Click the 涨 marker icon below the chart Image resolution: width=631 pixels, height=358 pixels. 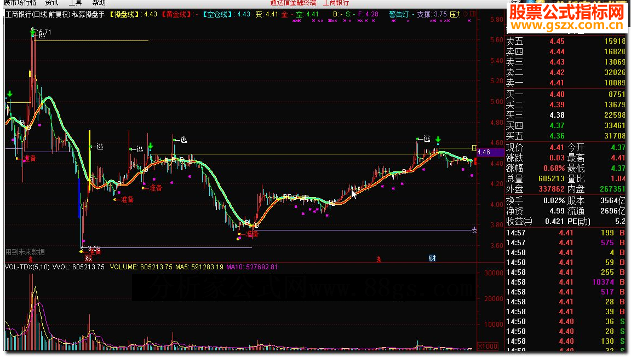point(88,258)
